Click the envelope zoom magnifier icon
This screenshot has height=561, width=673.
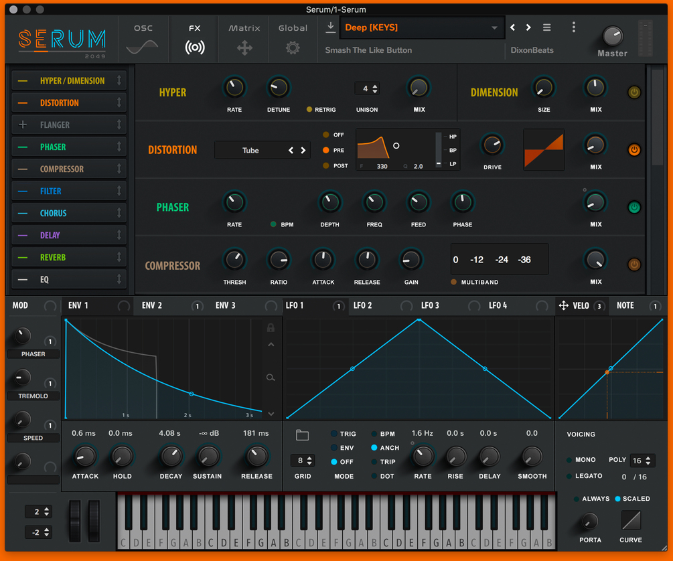coord(271,378)
